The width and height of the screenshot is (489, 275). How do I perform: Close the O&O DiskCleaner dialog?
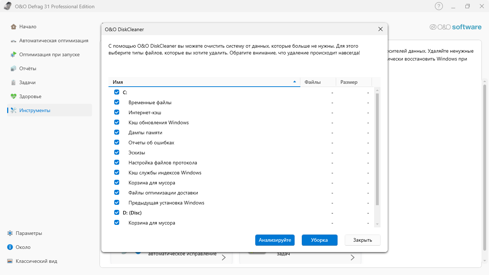point(381,29)
